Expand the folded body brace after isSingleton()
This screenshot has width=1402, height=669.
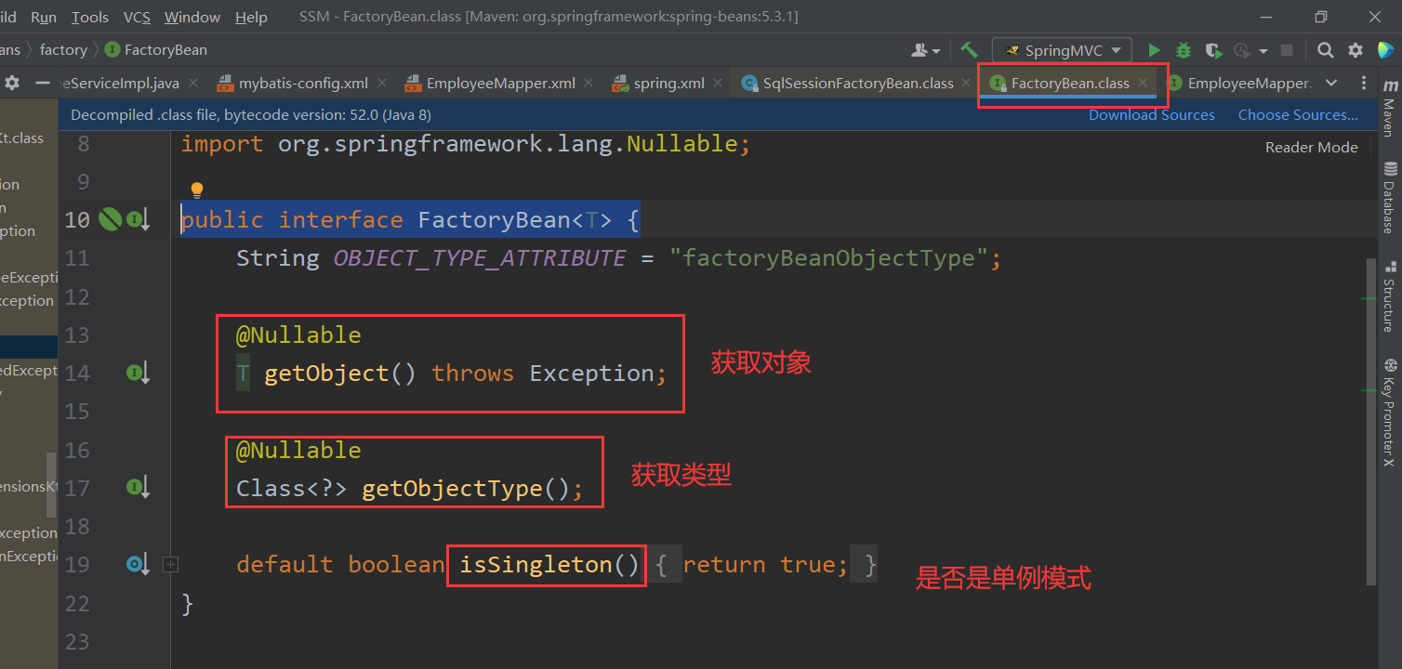(663, 565)
